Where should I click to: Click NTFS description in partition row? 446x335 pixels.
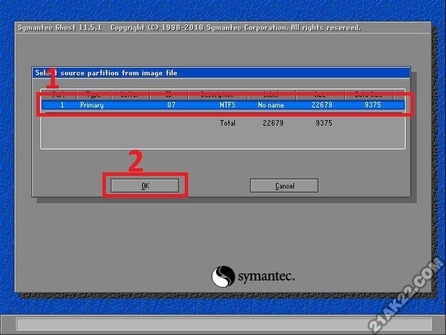[x=227, y=105]
